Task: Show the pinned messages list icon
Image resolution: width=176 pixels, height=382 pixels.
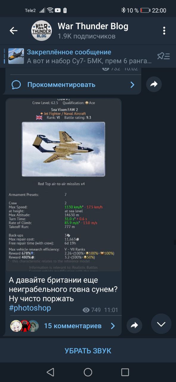Action: click(x=163, y=56)
